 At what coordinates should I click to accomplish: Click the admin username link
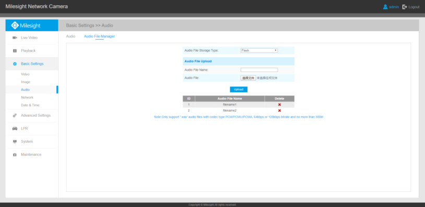click(x=394, y=7)
